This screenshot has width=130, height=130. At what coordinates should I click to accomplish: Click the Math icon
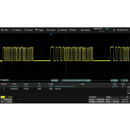coord(70,30)
